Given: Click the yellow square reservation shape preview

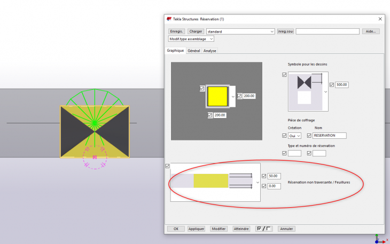Looking at the screenshot, I should tap(217, 96).
